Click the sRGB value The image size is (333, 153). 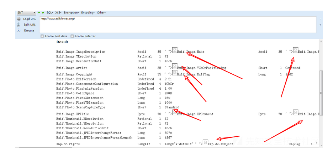169,93
